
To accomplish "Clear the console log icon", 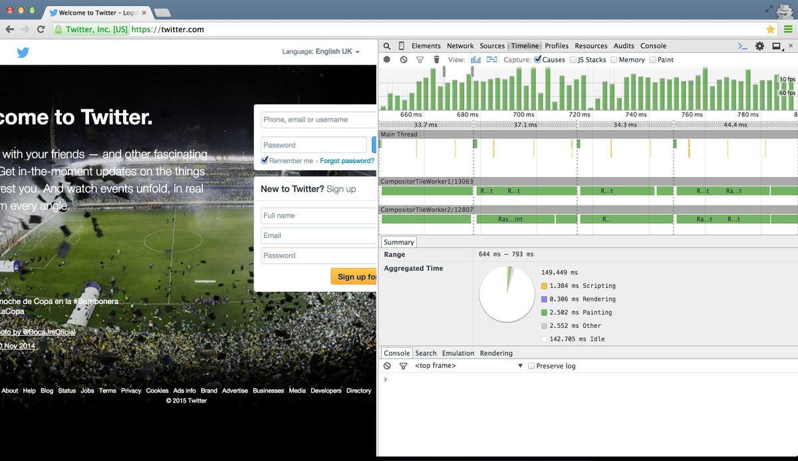I will [387, 366].
